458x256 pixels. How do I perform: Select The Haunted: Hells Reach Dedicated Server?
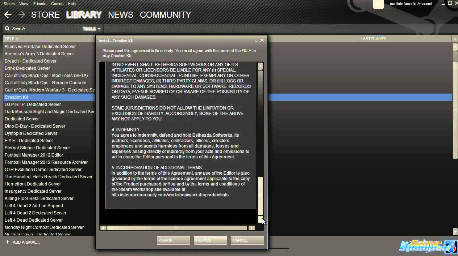coord(49,176)
